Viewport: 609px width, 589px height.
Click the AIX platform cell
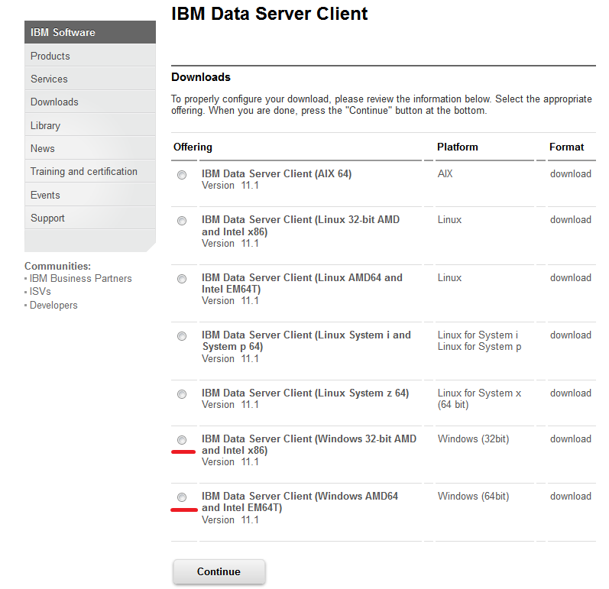click(445, 173)
